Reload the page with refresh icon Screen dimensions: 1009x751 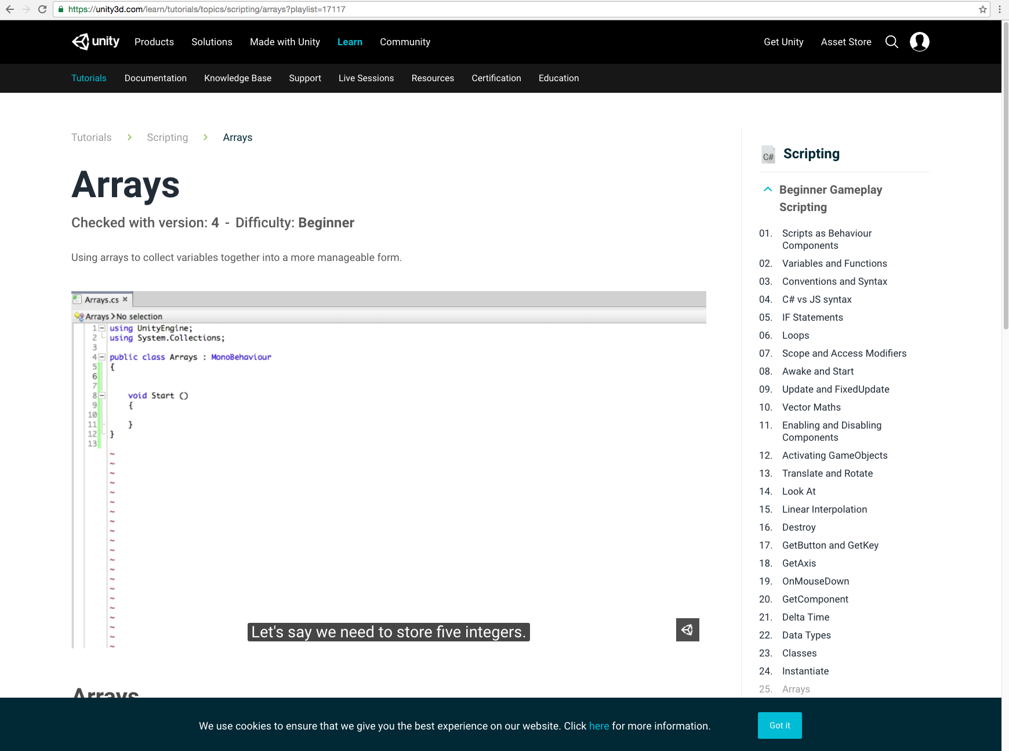tap(42, 9)
